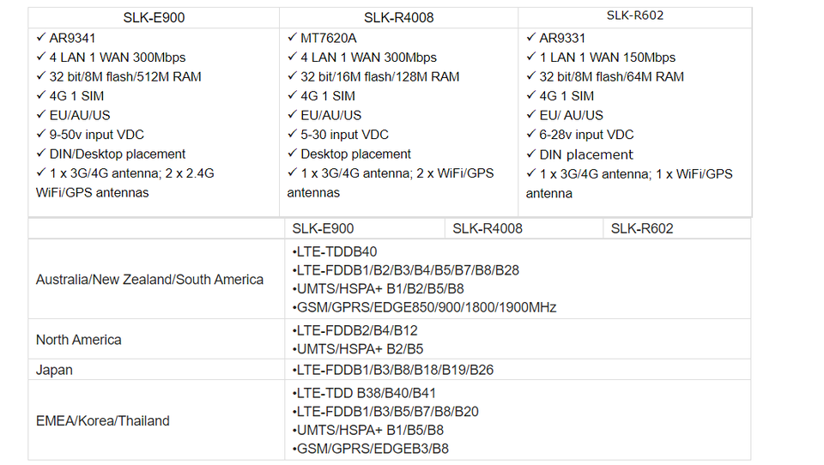Click SLK-R602 header in the bands table

(642, 228)
